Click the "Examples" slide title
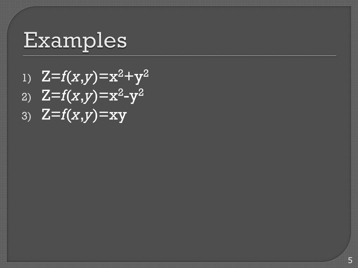The height and width of the screenshot is (268, 358). 75,40
